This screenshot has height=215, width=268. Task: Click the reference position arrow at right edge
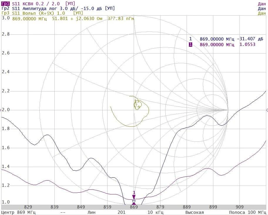[267, 110]
